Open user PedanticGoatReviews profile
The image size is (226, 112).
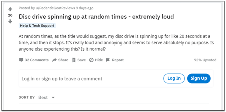[55, 8]
